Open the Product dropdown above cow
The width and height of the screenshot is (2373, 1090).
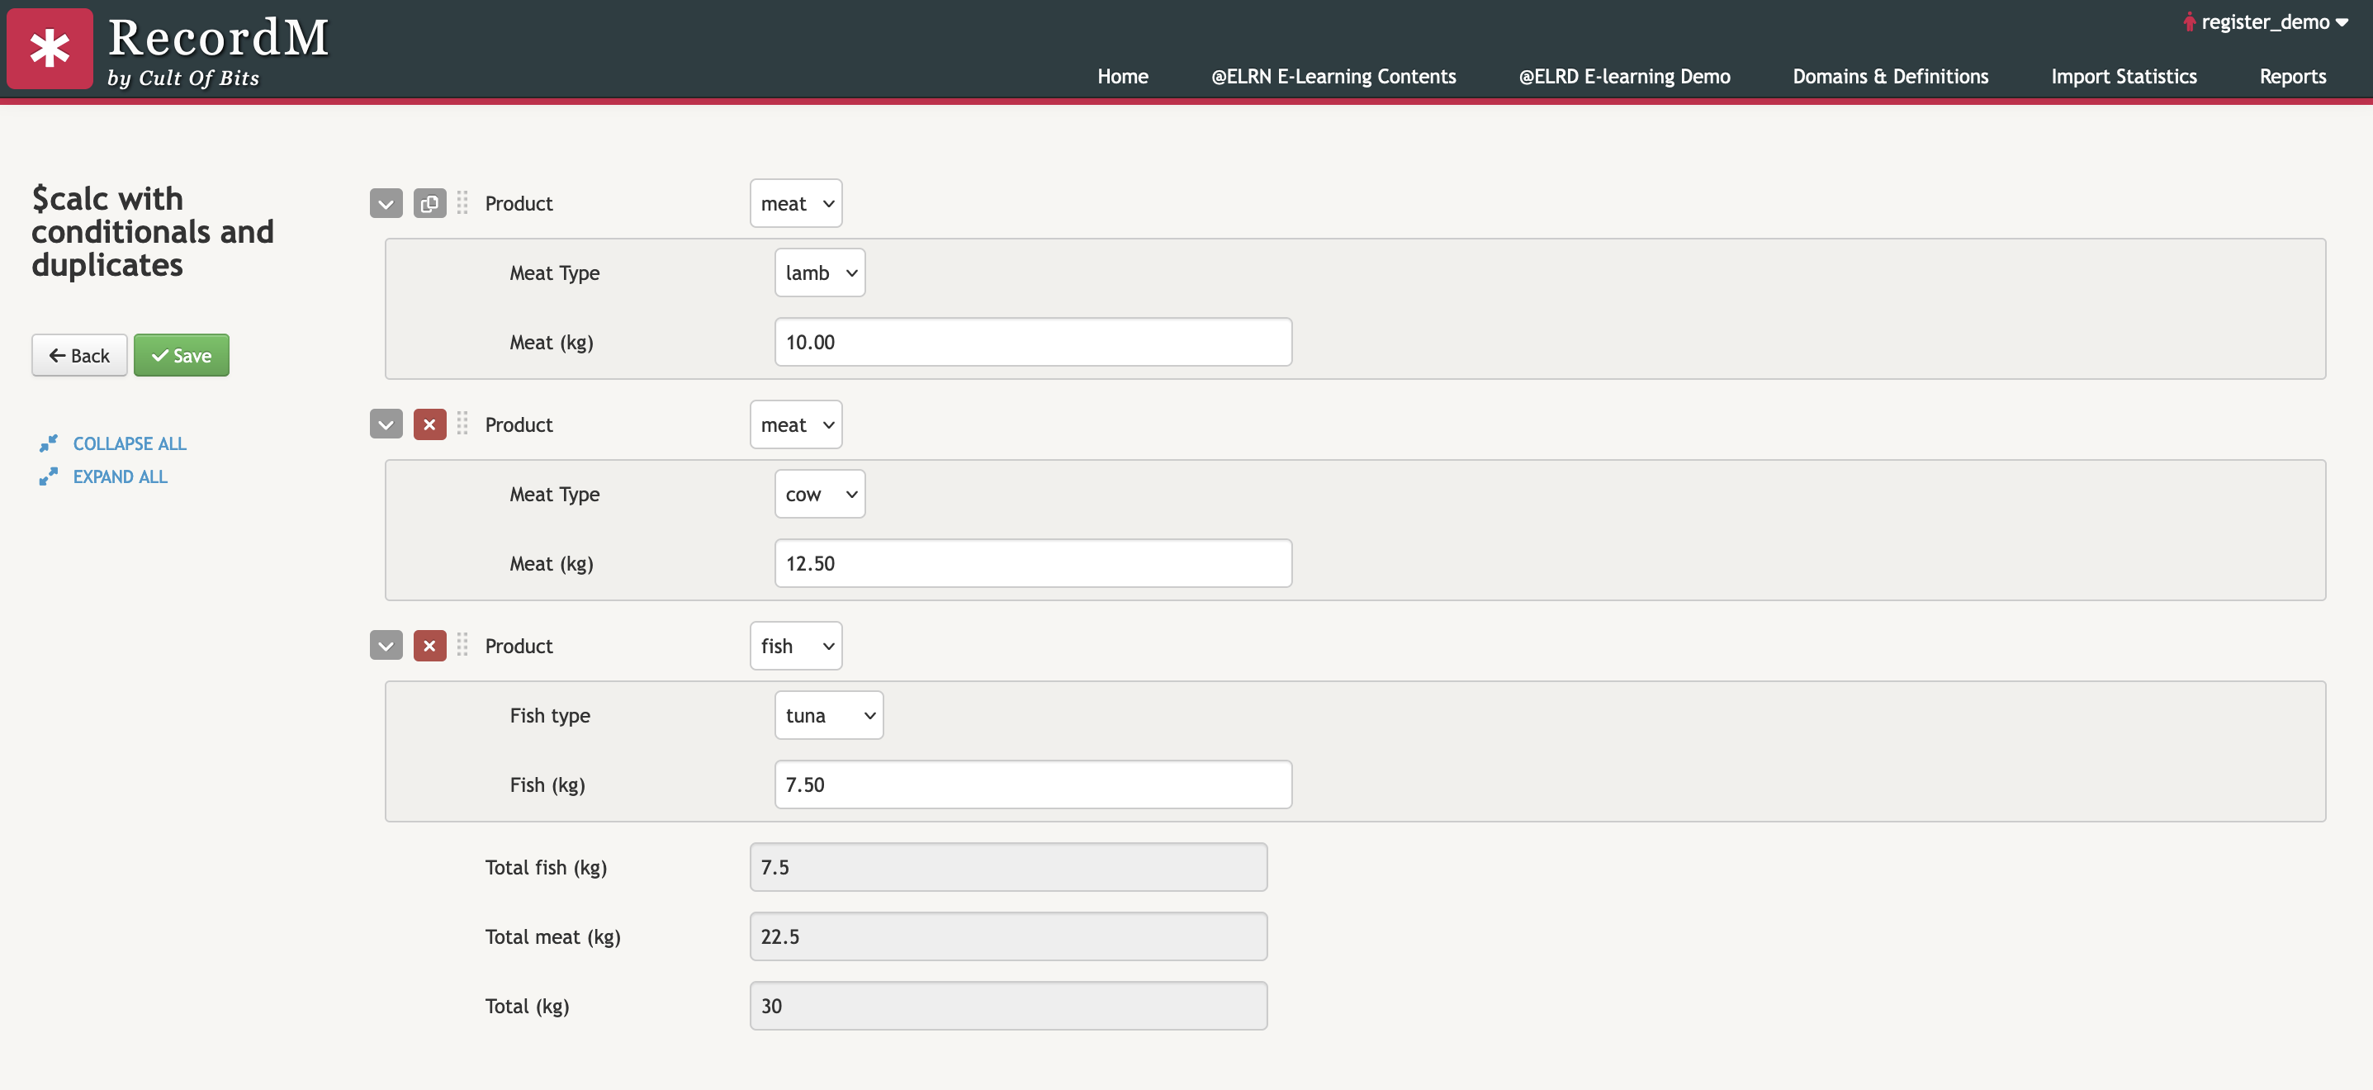pyautogui.click(x=796, y=424)
